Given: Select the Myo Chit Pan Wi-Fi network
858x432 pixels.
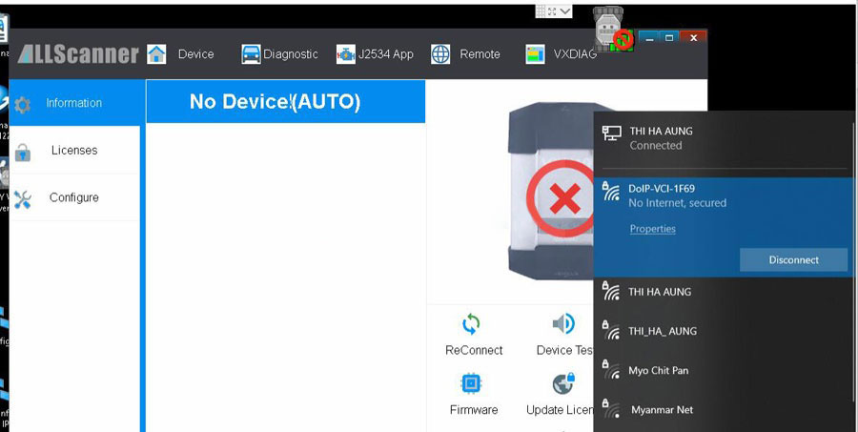Looking at the screenshot, I should tap(725, 371).
